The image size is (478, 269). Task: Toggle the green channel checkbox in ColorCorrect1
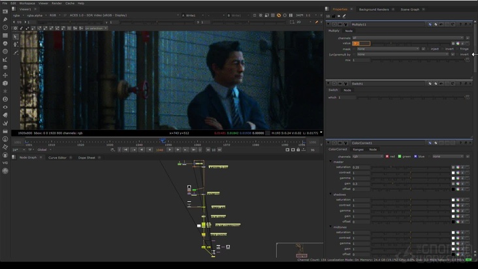point(400,156)
